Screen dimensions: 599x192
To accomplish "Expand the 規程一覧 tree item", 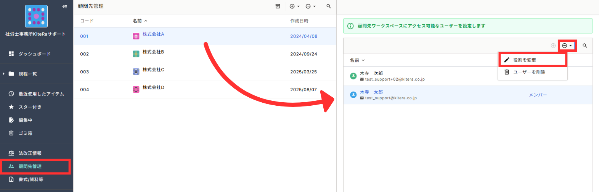I will point(4,74).
